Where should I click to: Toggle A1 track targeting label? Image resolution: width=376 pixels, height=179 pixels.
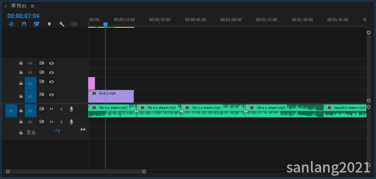coord(31,111)
